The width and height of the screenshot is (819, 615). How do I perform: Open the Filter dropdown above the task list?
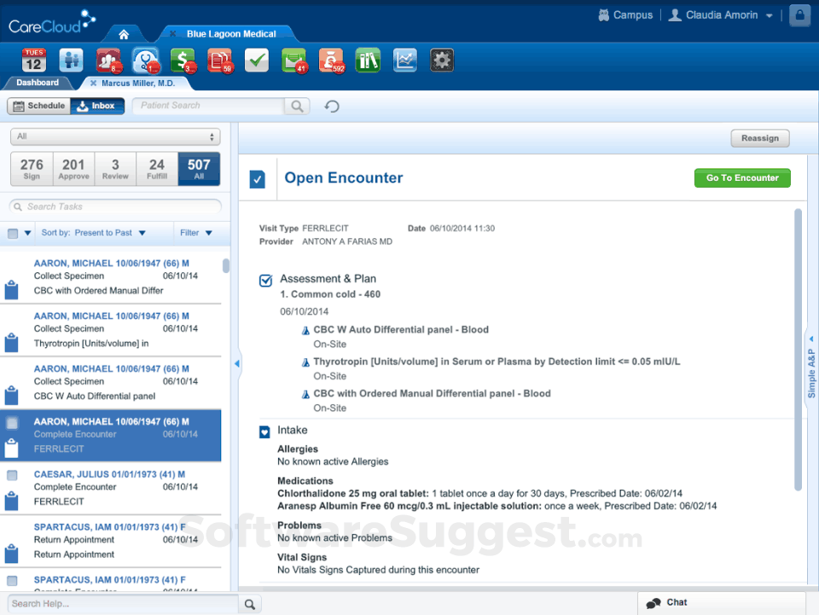coord(195,232)
